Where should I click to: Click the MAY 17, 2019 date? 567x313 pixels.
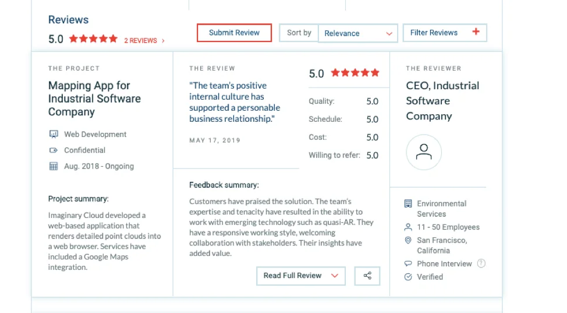(215, 140)
